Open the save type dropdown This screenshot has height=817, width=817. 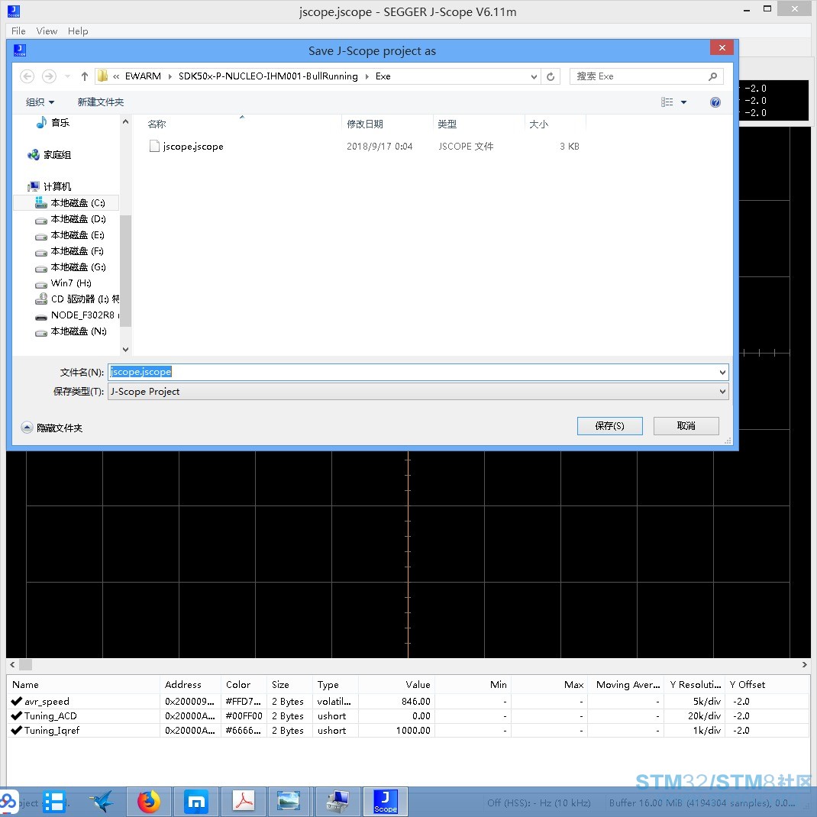point(722,391)
